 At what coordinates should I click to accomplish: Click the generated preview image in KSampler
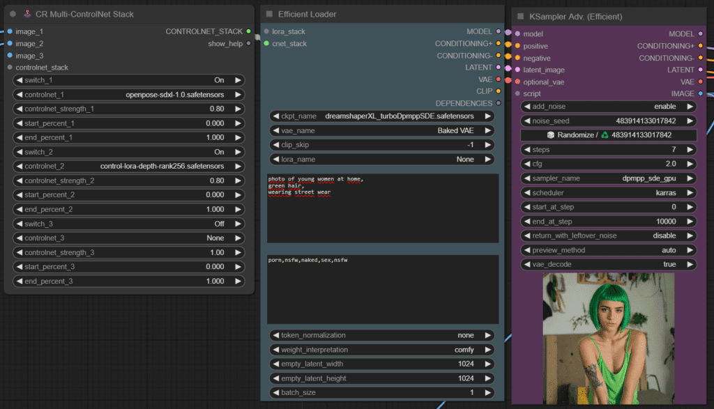(608, 338)
